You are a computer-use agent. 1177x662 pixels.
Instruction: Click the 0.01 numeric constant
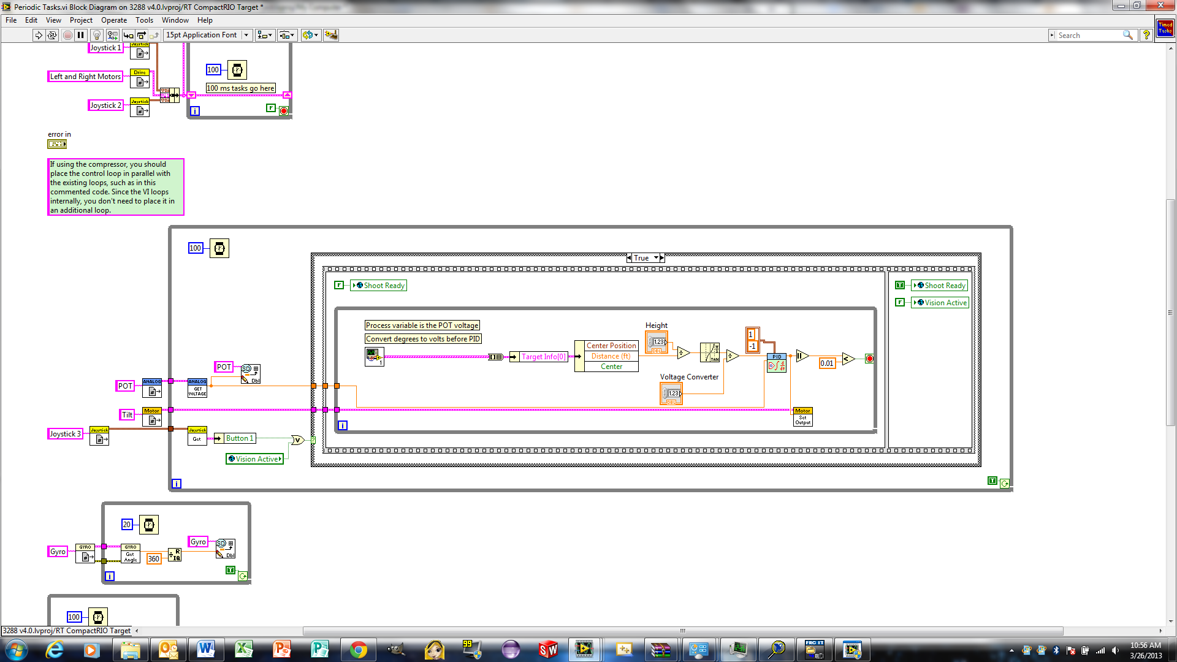point(827,363)
